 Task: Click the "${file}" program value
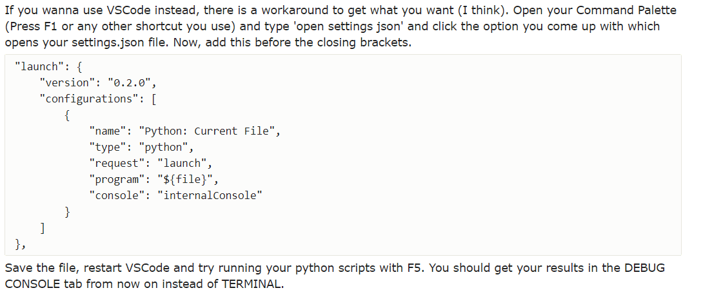185,180
